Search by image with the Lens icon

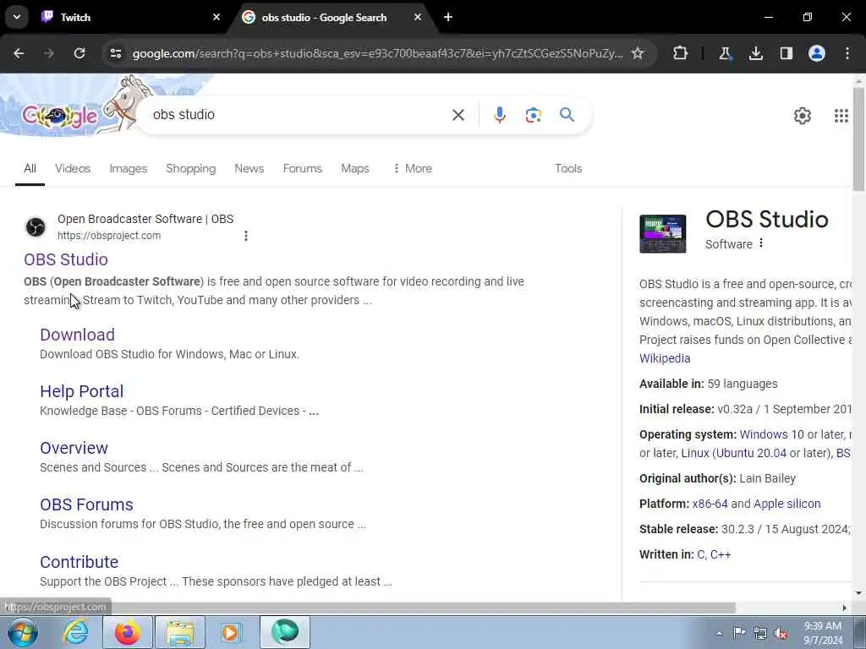tap(533, 115)
